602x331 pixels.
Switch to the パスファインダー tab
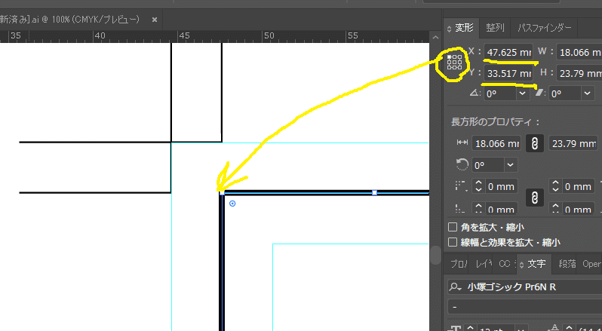pyautogui.click(x=545, y=28)
